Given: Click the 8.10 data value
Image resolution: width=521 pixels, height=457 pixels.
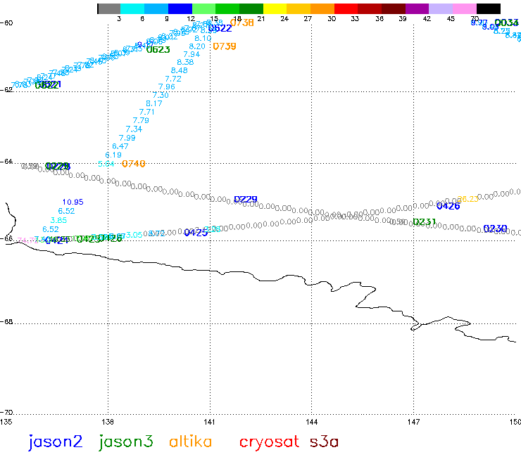Looking at the screenshot, I should click(x=203, y=39).
